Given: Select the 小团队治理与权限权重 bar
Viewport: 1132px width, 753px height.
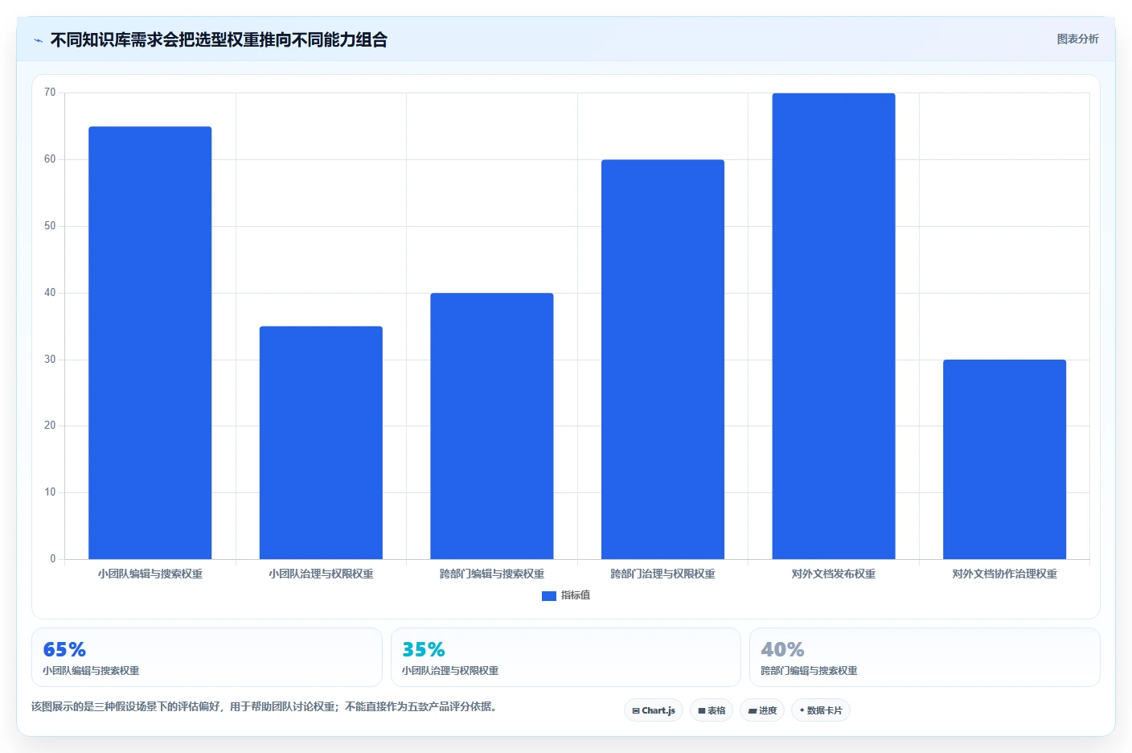Looking at the screenshot, I should (321, 442).
